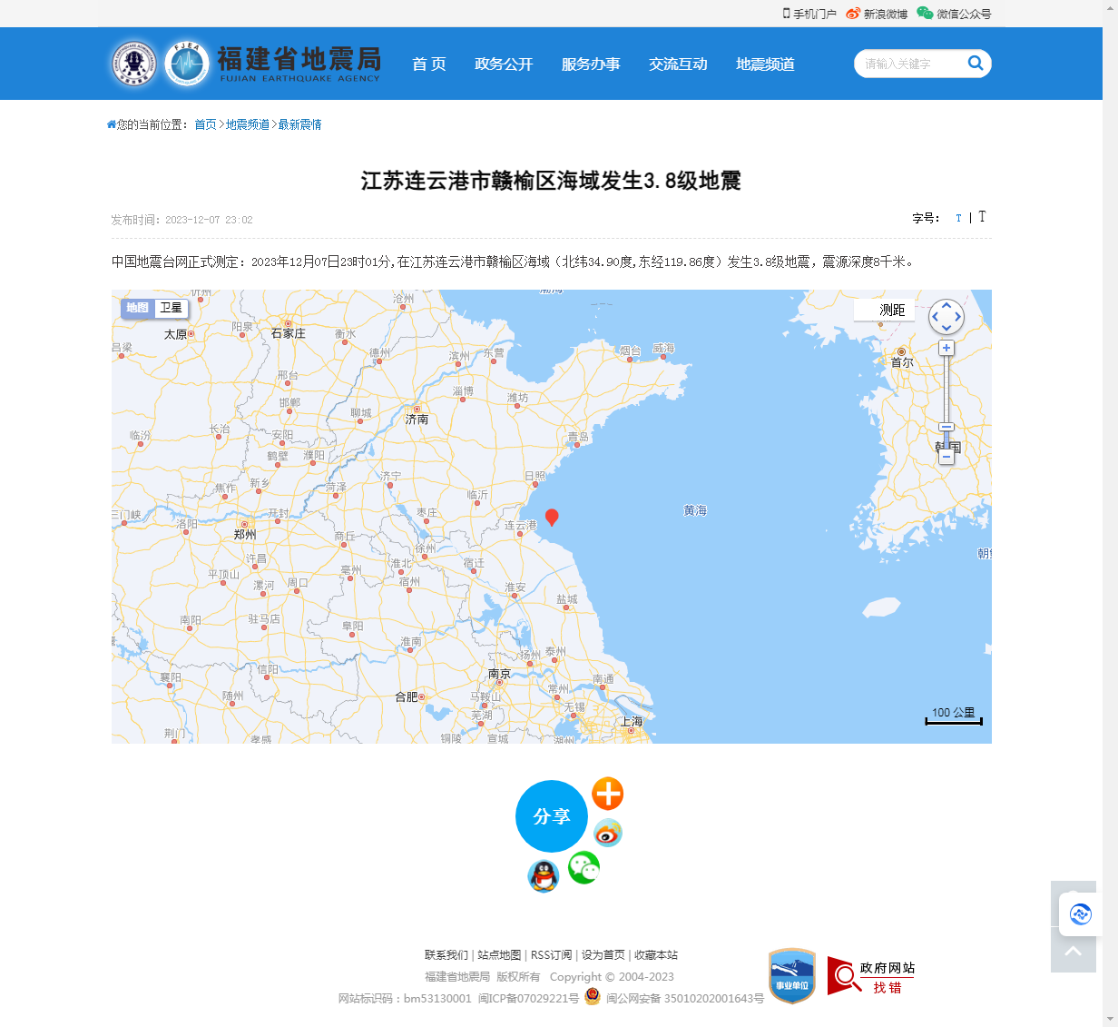The height and width of the screenshot is (1027, 1118).
Task: Share to WeChat via green icon
Action: (x=584, y=867)
